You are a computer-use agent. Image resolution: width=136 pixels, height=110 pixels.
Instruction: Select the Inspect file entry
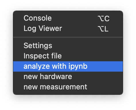click(x=68, y=56)
